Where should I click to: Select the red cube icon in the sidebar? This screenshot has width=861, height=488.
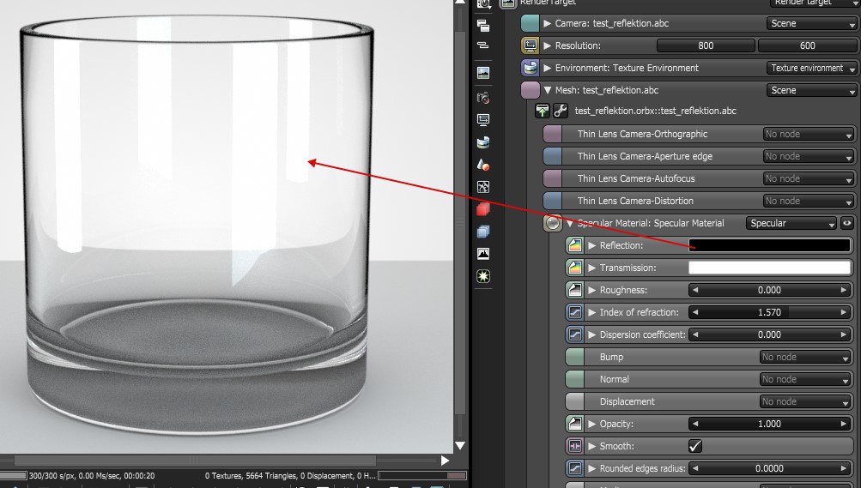tap(483, 209)
